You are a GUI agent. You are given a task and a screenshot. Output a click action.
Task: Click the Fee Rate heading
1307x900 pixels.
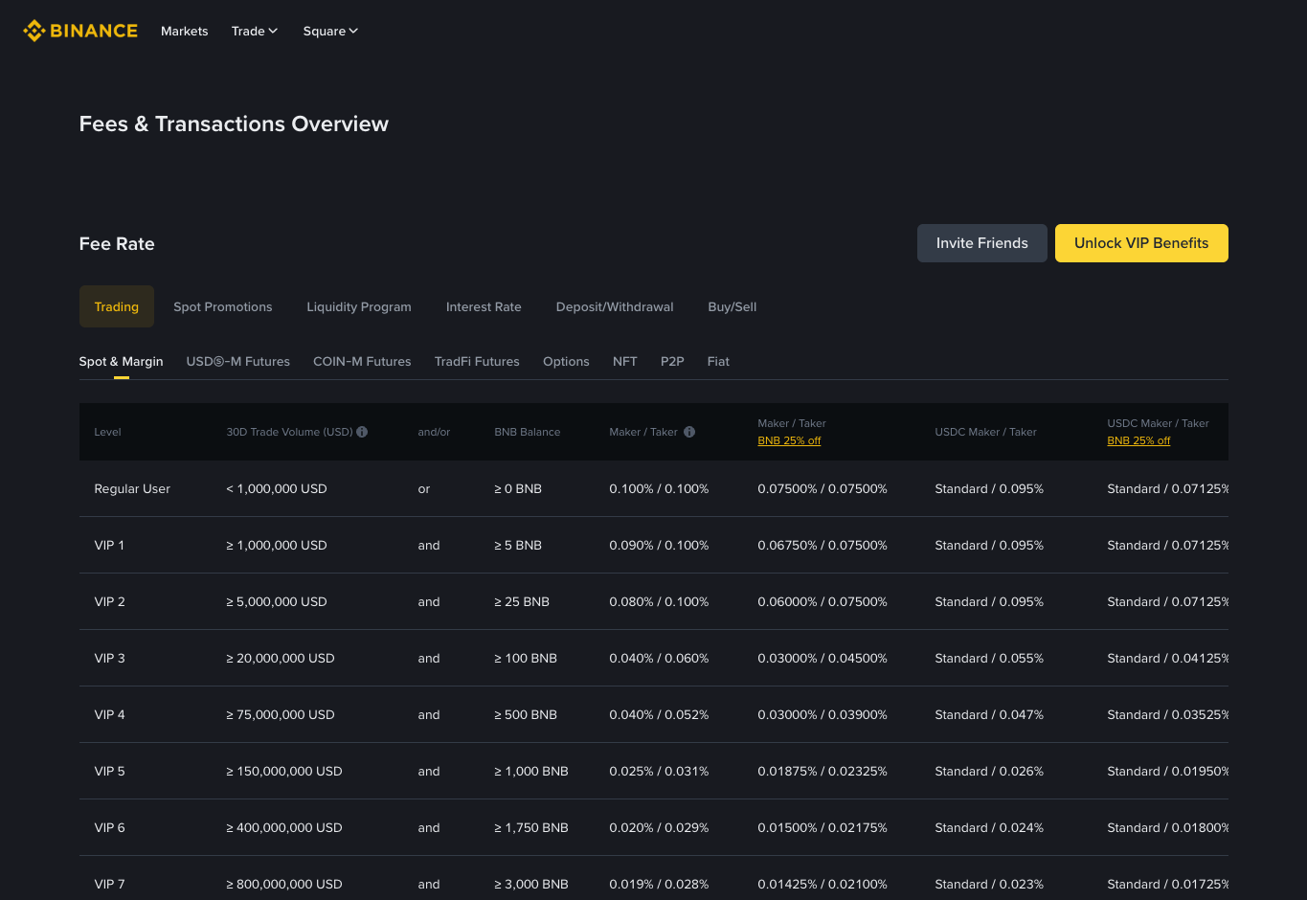(117, 244)
